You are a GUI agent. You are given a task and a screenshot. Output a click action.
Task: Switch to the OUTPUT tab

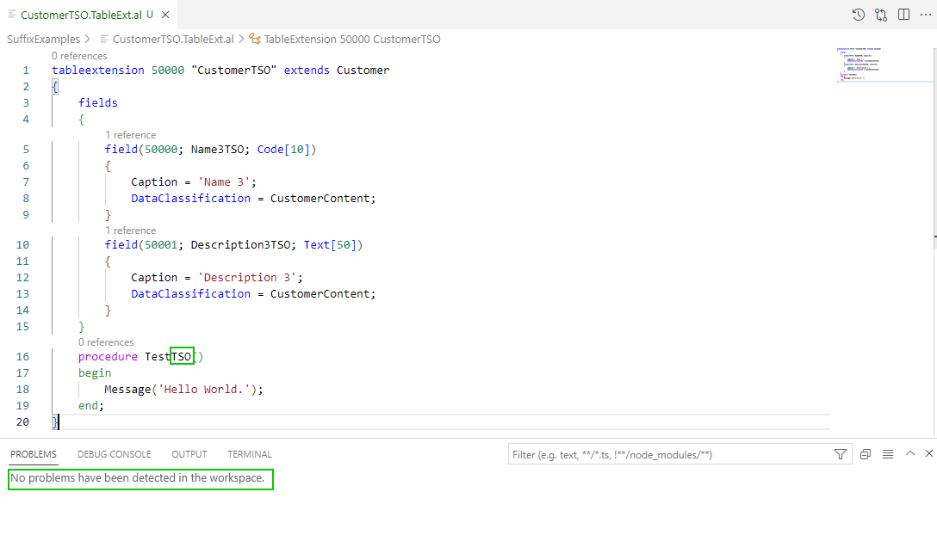[x=189, y=454]
